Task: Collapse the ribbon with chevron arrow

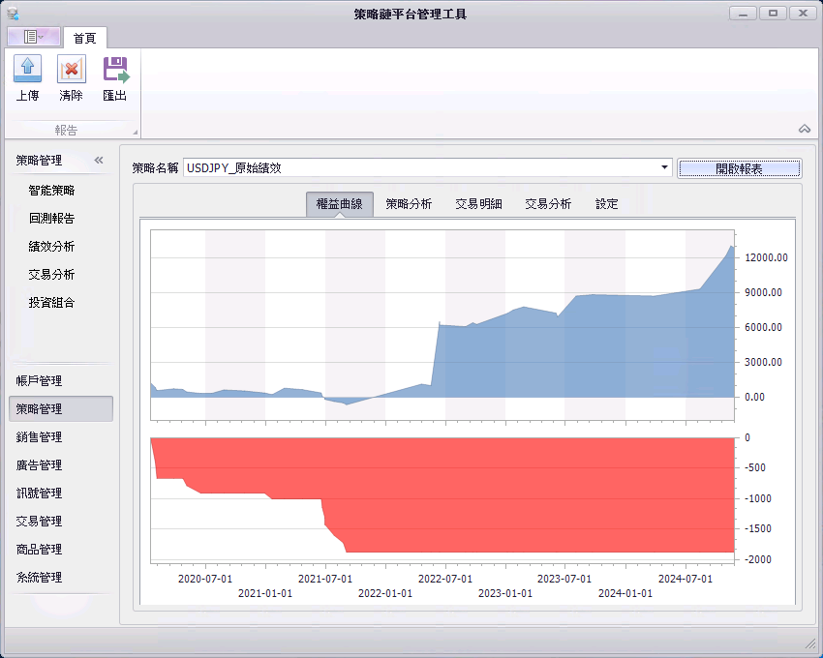Action: [x=804, y=129]
